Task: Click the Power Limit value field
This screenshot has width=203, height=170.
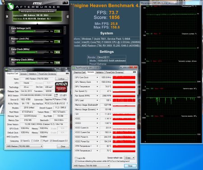Action: tap(57, 42)
